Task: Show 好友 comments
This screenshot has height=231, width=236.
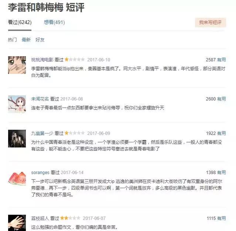Action: [40, 40]
